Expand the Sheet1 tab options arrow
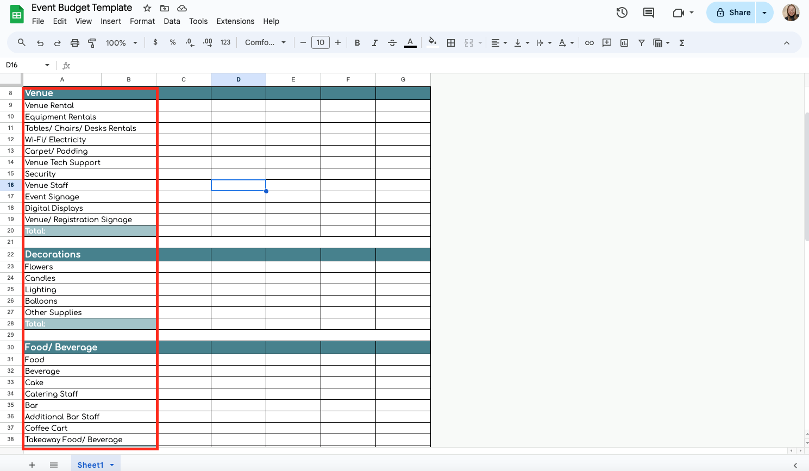This screenshot has height=471, width=809. click(112, 465)
